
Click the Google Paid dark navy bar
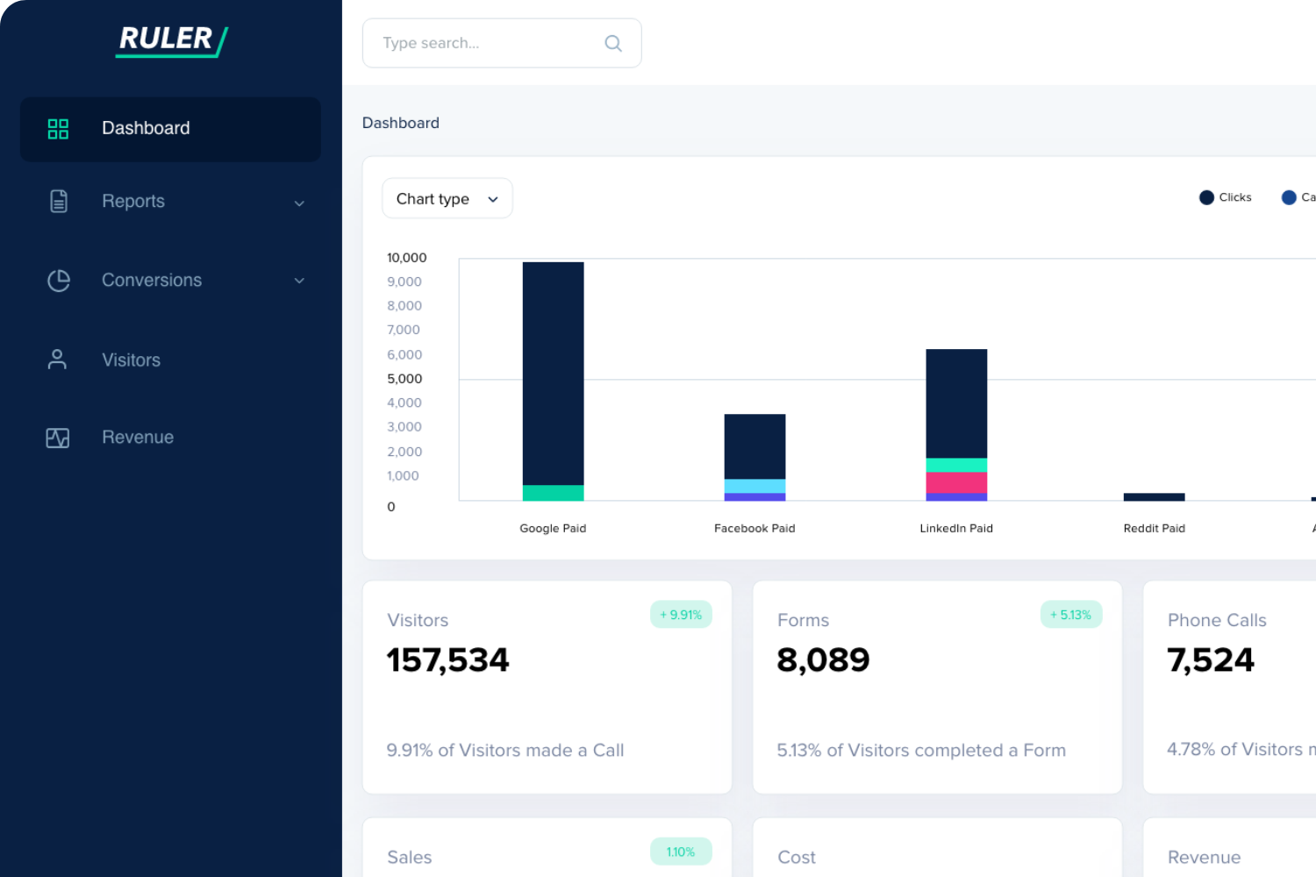tap(553, 373)
